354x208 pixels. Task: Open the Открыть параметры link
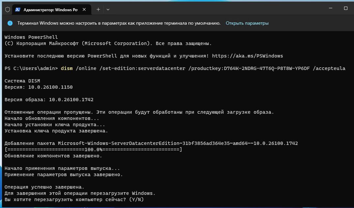pos(247,23)
